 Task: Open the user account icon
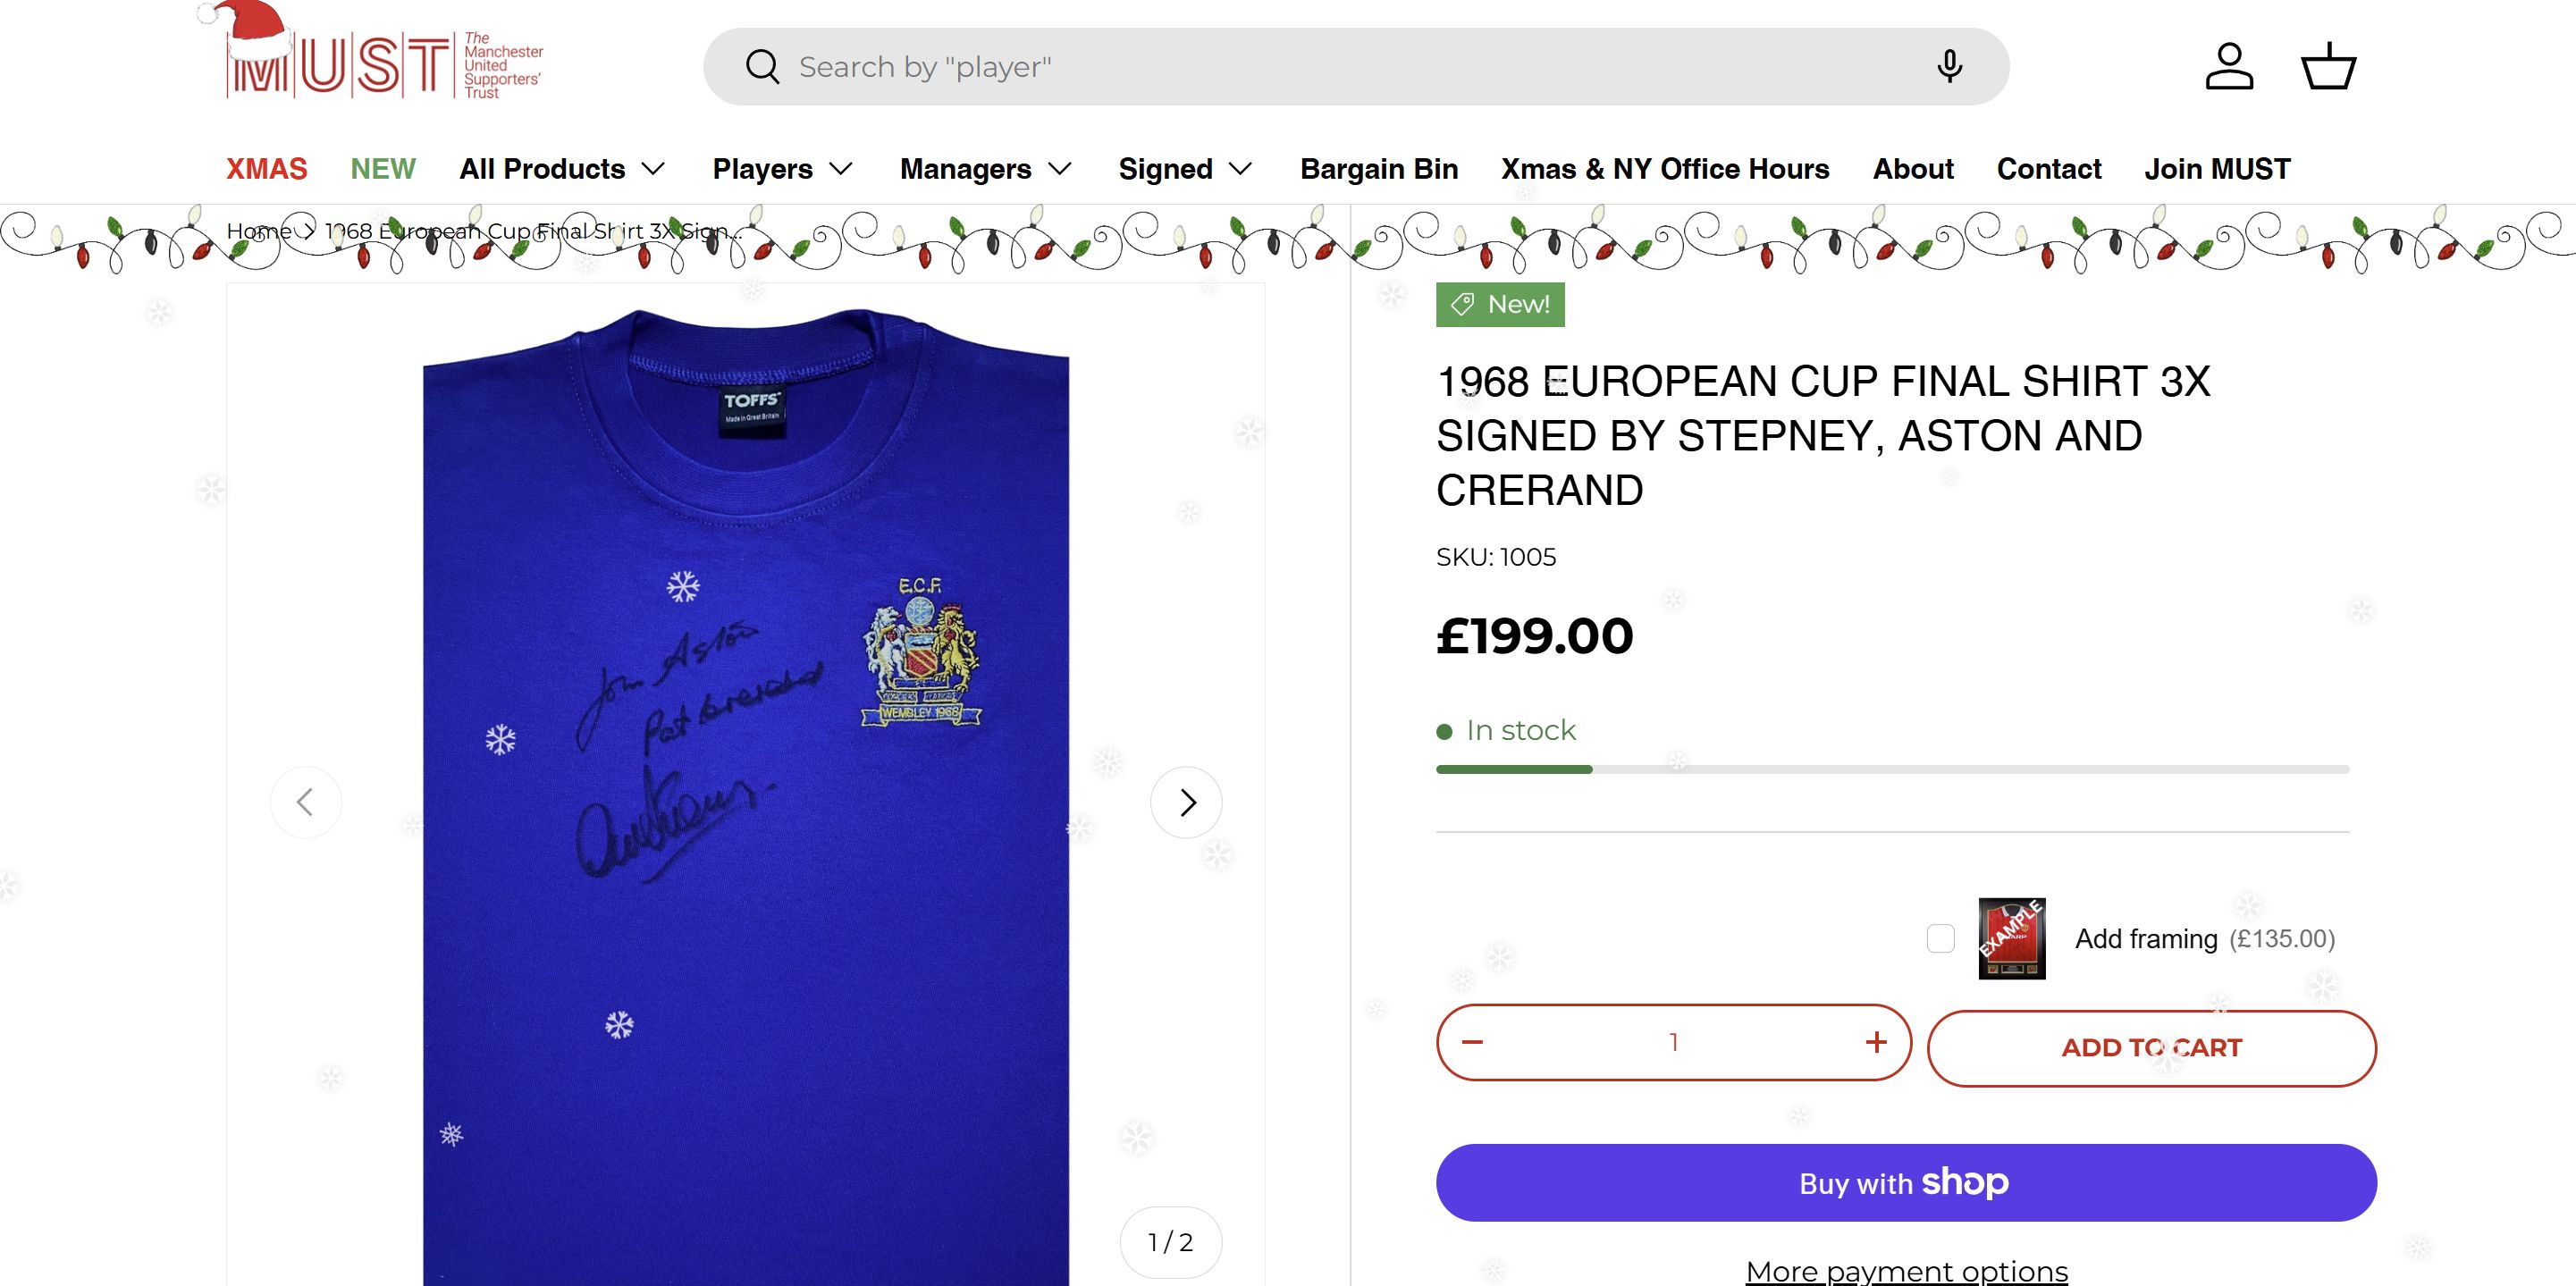pyautogui.click(x=2229, y=67)
